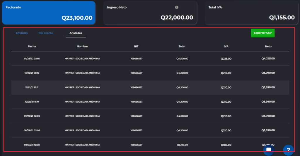This screenshot has height=156, width=300.
Task: Open the Por cliente tab
Action: [x=46, y=33]
